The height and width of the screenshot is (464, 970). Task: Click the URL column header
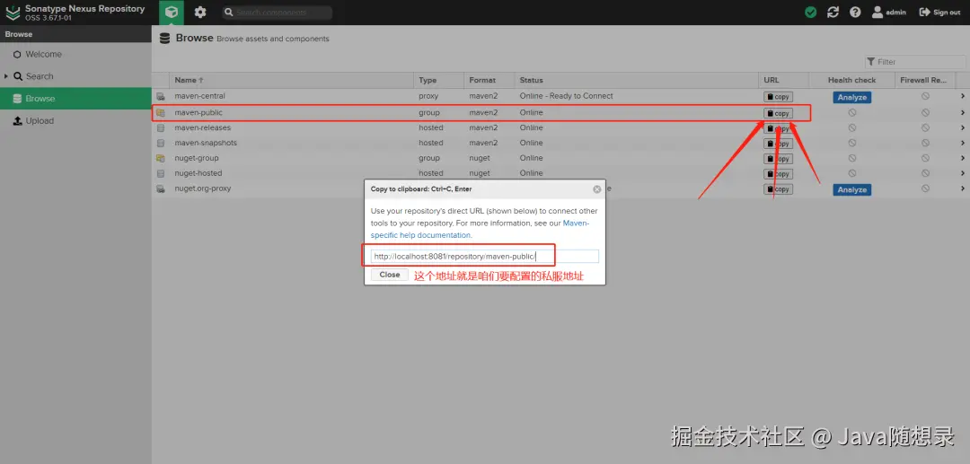coord(784,80)
